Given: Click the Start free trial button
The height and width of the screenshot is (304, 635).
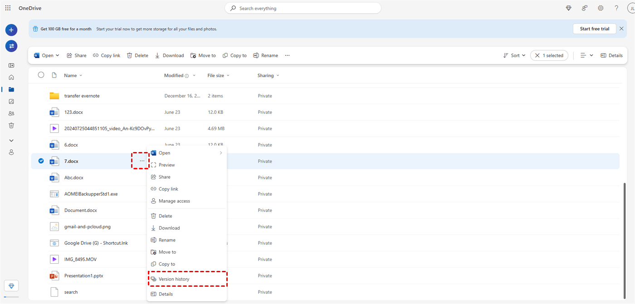Looking at the screenshot, I should 594,29.
